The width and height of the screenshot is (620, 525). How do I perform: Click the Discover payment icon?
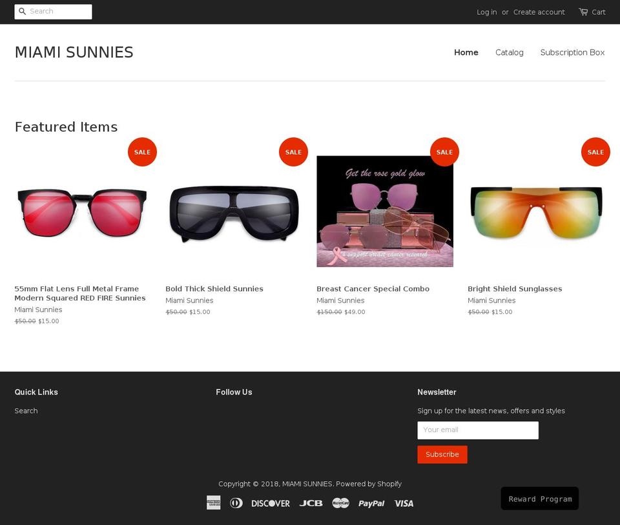pos(271,503)
